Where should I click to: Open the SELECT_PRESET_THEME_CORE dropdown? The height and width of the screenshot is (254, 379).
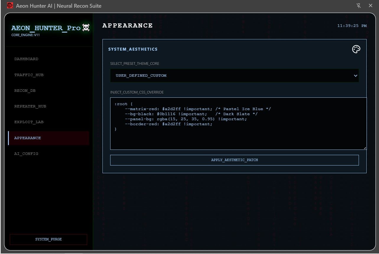tap(234, 75)
